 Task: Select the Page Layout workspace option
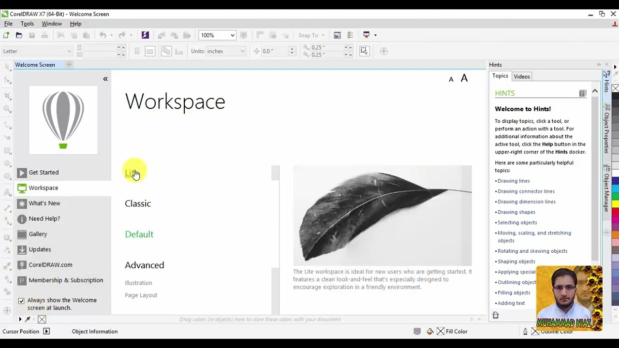[x=141, y=295]
